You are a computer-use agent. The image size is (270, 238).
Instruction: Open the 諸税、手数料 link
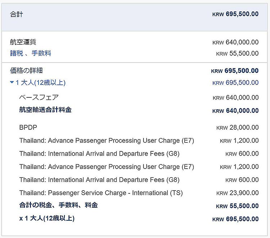tap(31, 53)
